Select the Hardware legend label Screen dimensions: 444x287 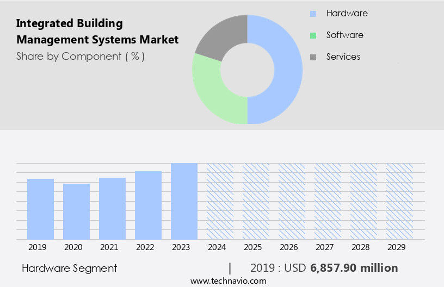coord(347,13)
